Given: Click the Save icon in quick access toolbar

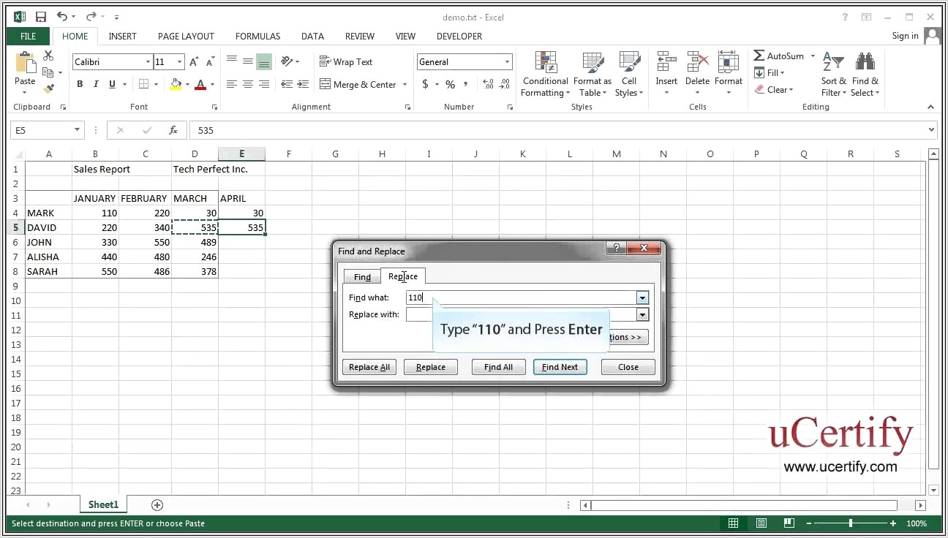Looking at the screenshot, I should (41, 17).
